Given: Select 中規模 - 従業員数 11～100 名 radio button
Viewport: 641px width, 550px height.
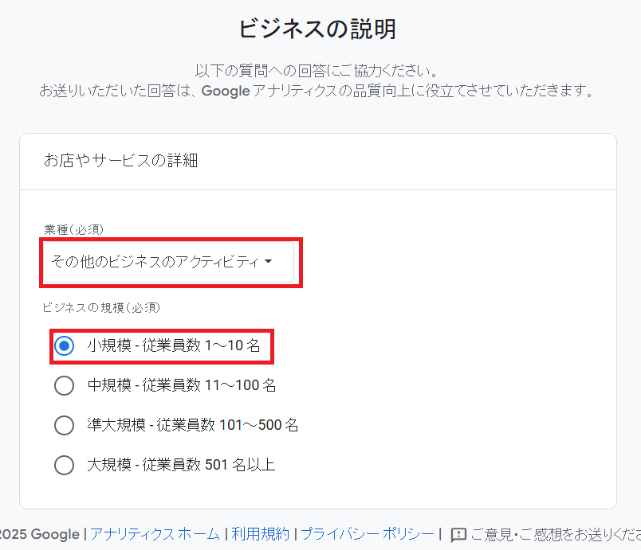Looking at the screenshot, I should (65, 386).
